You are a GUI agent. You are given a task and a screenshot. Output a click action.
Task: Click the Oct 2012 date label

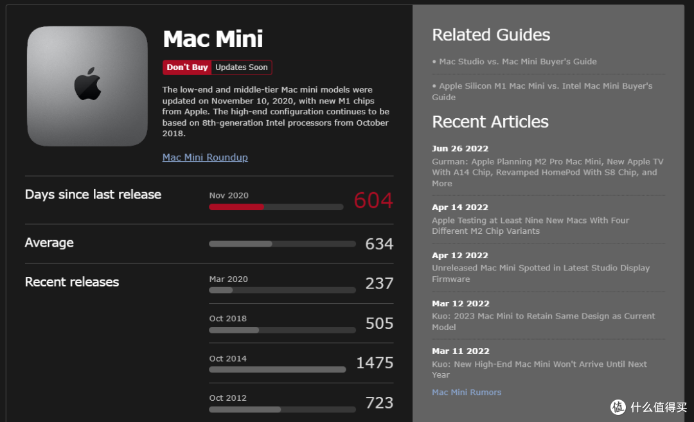tap(228, 398)
